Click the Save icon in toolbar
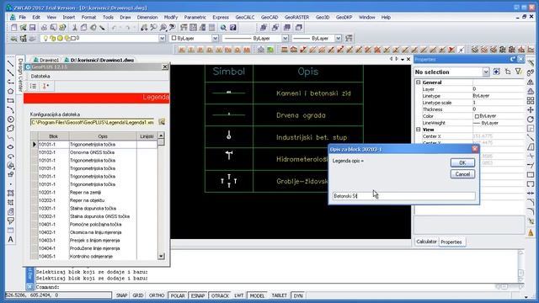 32,28
